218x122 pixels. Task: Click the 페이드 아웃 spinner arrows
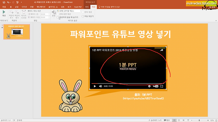[49, 17]
